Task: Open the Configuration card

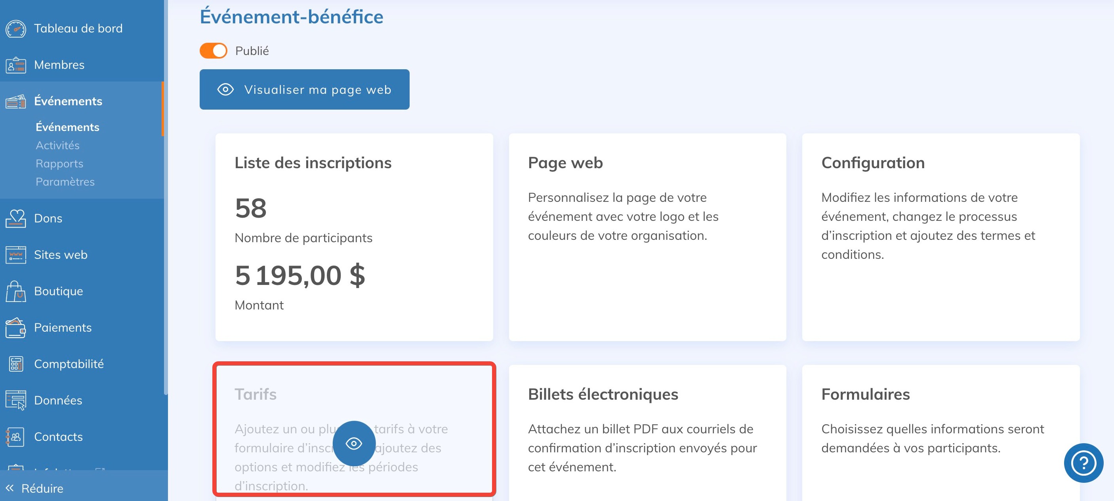Action: [x=940, y=237]
